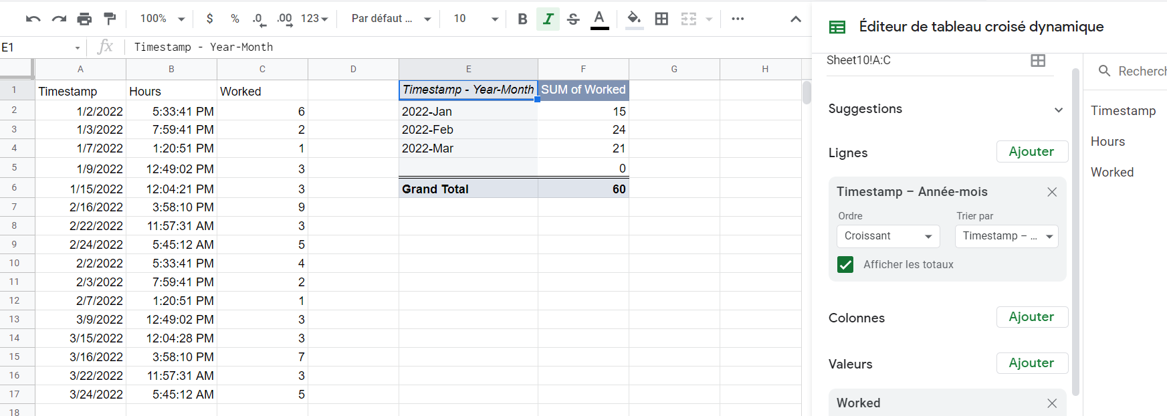
Task: Click cell SUM of Worked header
Action: (x=583, y=90)
